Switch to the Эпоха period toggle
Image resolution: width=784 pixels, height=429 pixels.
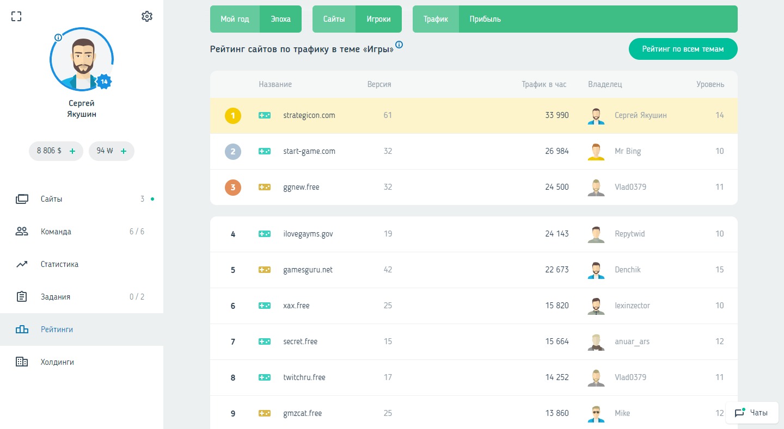coord(280,19)
